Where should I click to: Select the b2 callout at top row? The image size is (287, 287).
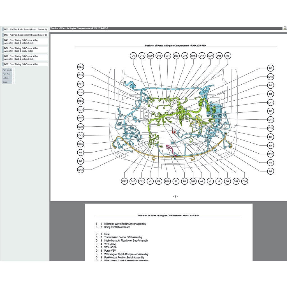point(228,56)
